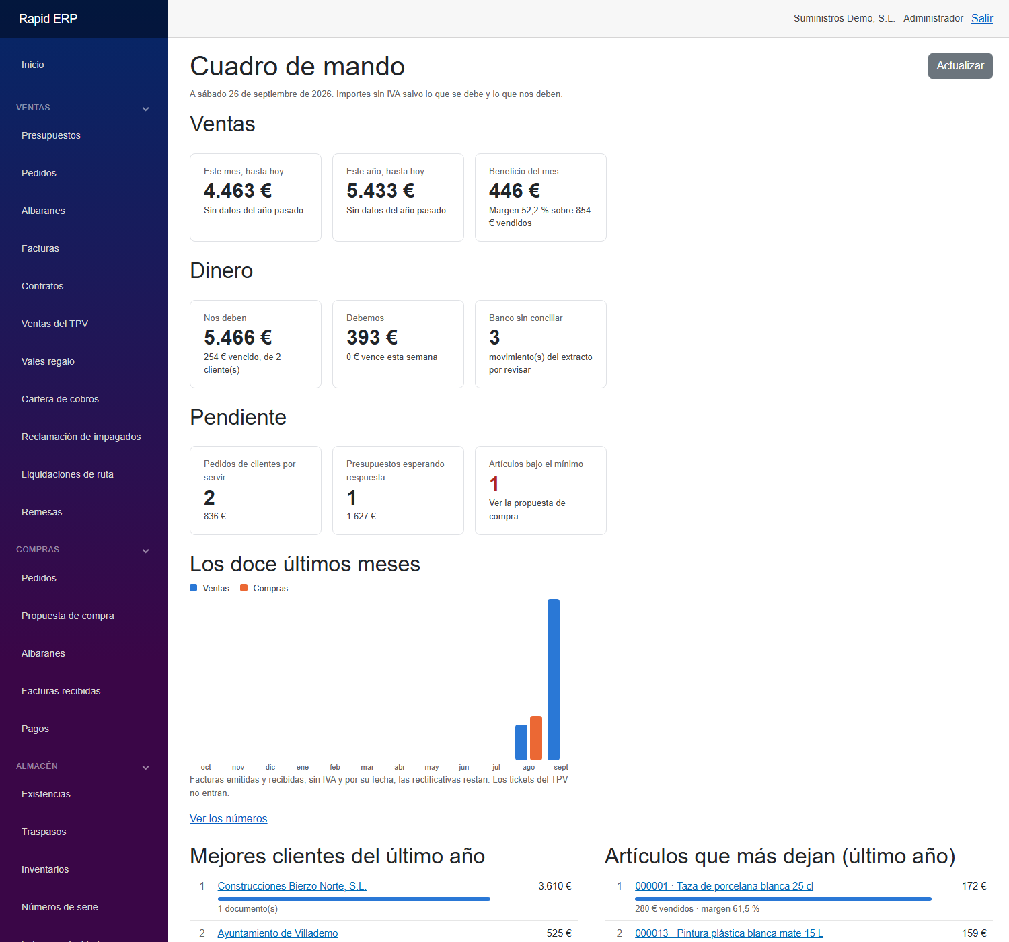Open Facturas under Ventas
Screen dimensions: 1009x942
40,248
